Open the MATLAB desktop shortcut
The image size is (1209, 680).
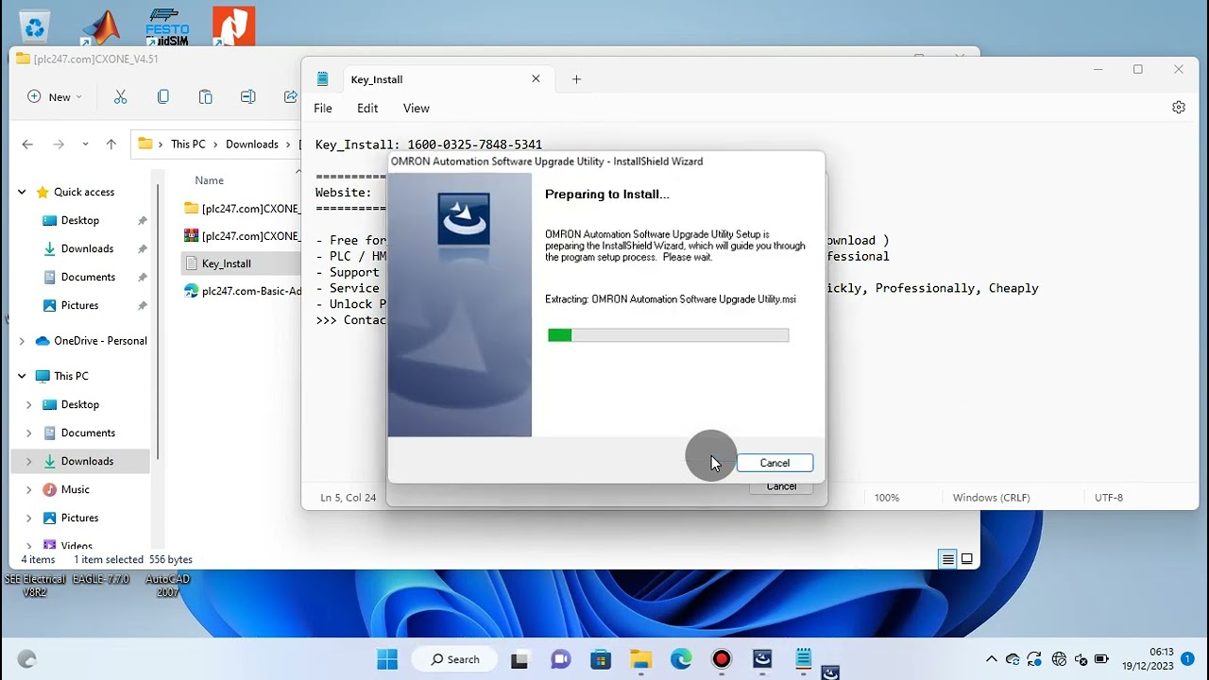(100, 26)
